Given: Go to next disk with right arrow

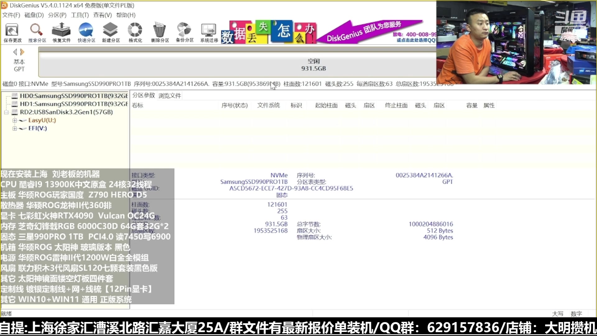Looking at the screenshot, I should coord(22,52).
